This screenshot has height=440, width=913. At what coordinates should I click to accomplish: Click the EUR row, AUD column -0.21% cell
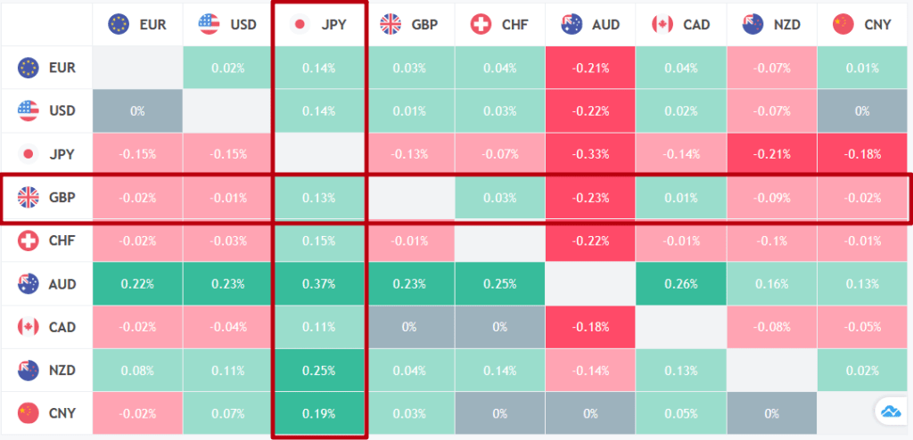click(x=590, y=68)
